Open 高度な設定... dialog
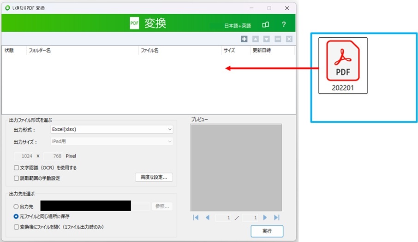418x242 pixels. [x=154, y=177]
